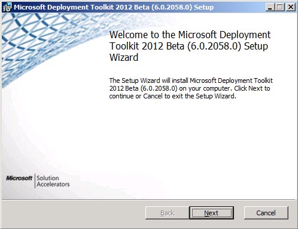Minimize the Setup window
Image resolution: width=298 pixels, height=229 pixels.
coord(270,7)
